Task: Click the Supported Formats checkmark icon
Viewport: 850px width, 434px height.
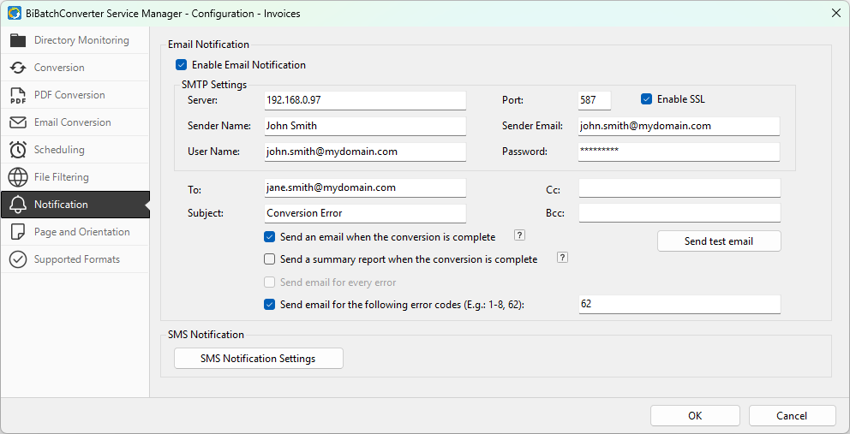Action: click(18, 259)
